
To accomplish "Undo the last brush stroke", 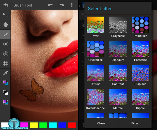I will (x=51, y=5).
